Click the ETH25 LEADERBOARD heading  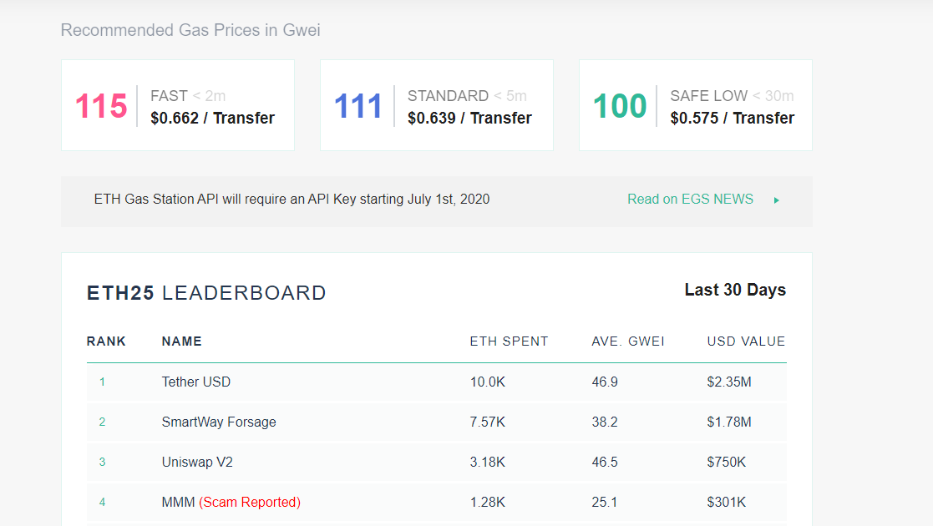(206, 293)
